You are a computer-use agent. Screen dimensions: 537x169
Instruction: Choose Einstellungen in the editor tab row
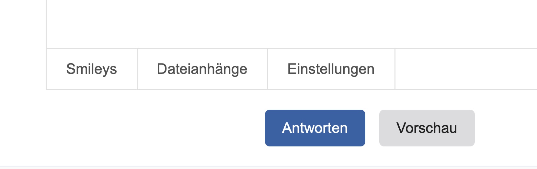331,69
